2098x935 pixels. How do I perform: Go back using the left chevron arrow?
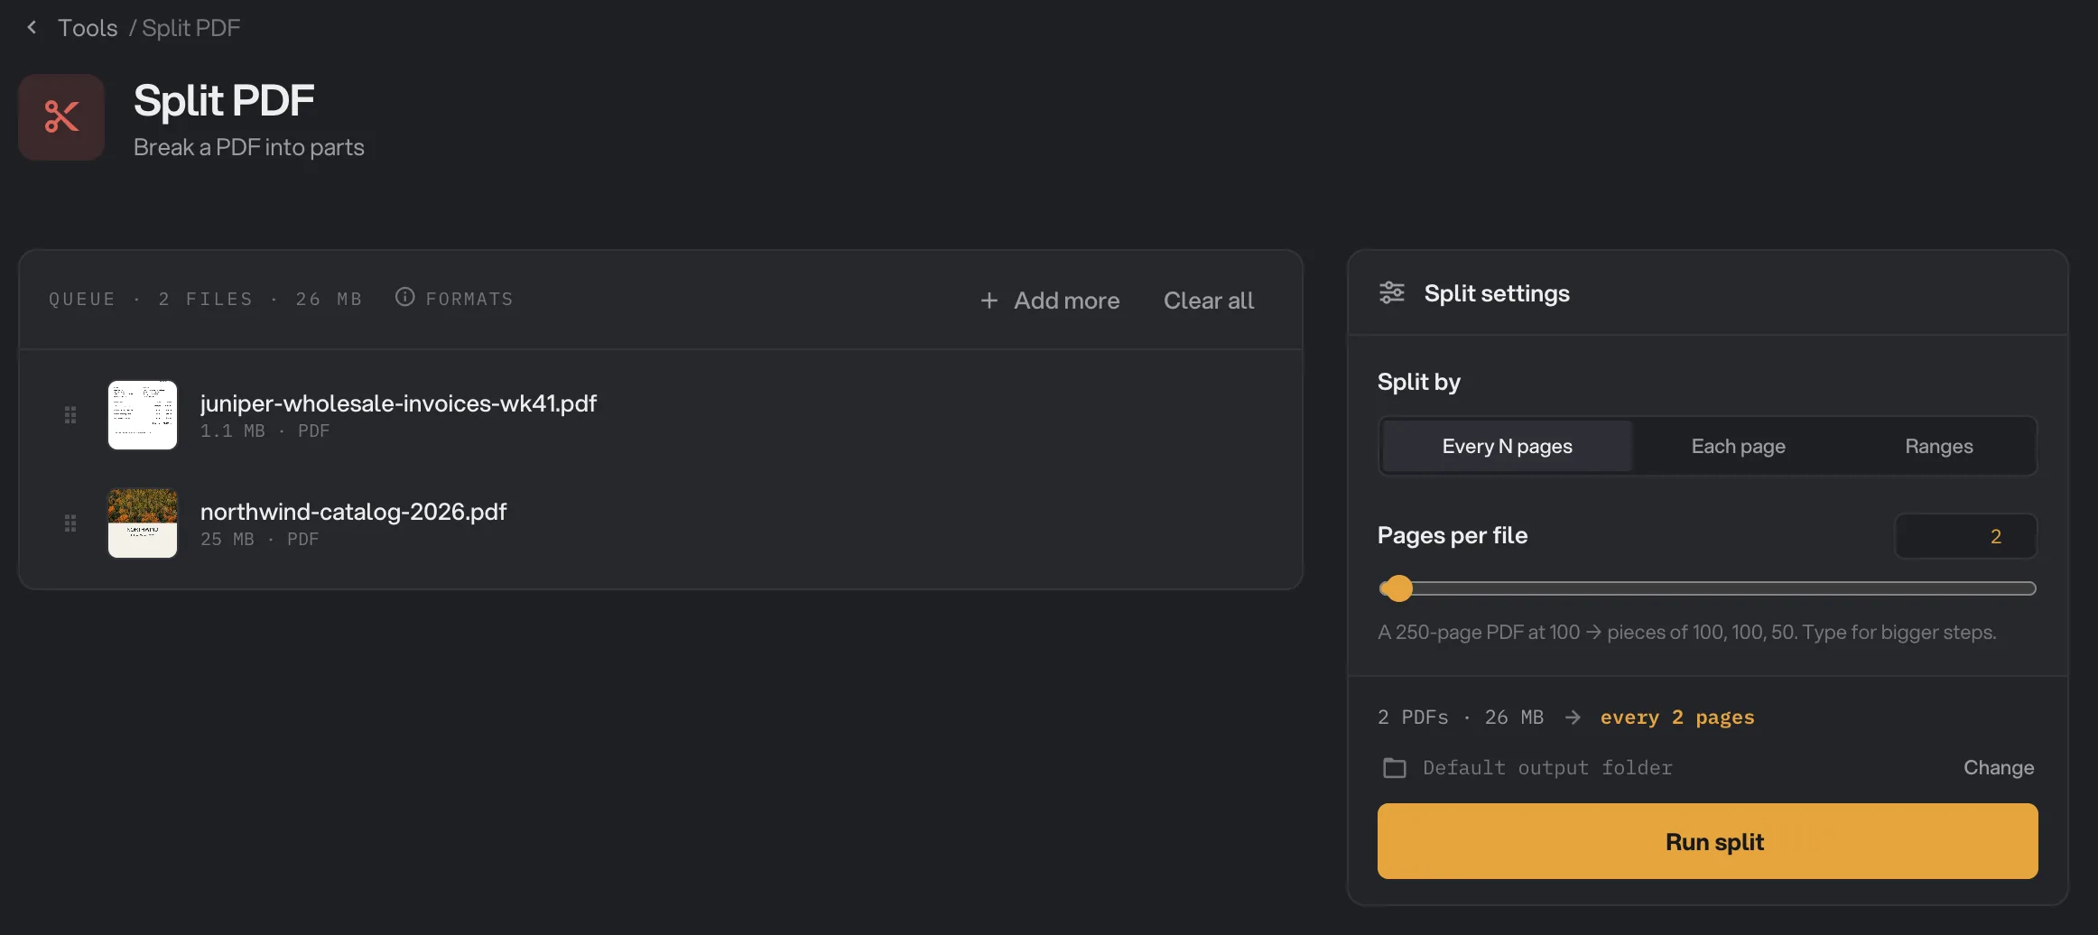click(x=32, y=28)
